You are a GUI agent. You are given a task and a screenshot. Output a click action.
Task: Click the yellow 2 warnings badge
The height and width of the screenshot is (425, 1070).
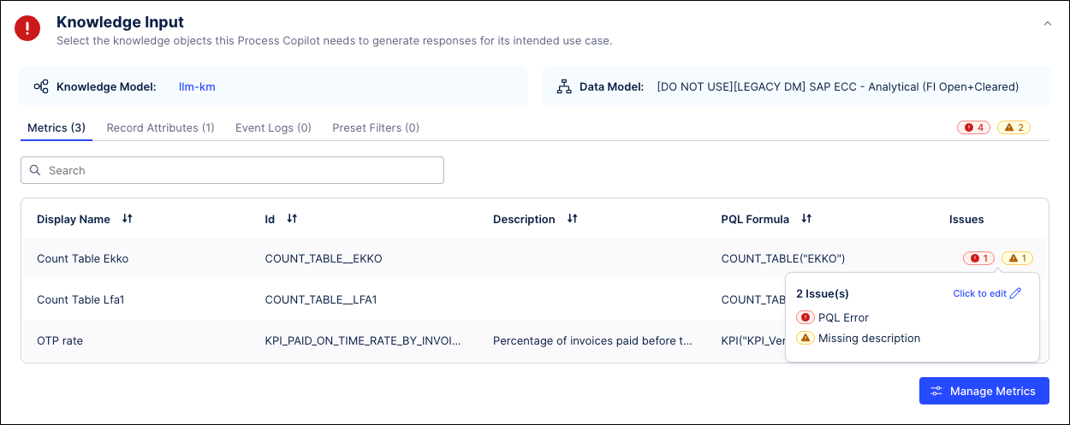tap(1014, 127)
